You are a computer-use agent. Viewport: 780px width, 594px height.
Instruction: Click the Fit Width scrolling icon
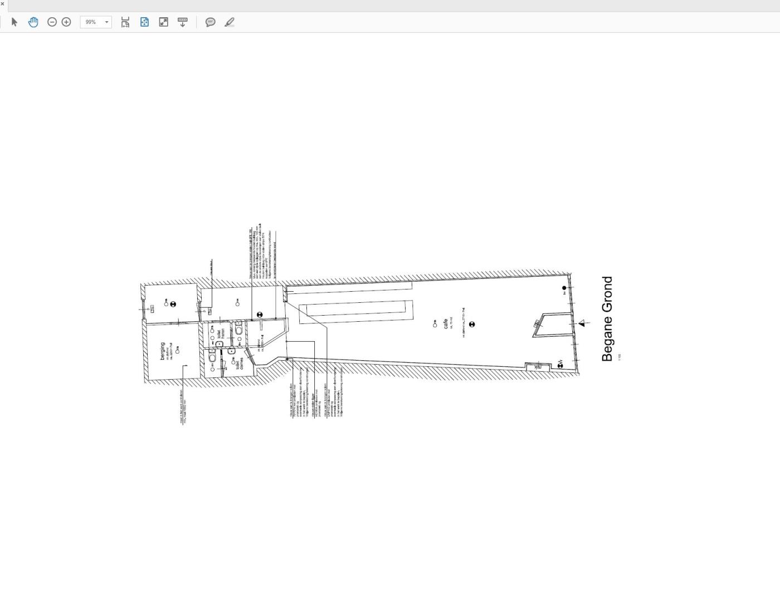(125, 22)
